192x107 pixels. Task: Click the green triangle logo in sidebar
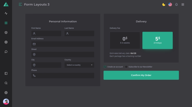[6, 4]
